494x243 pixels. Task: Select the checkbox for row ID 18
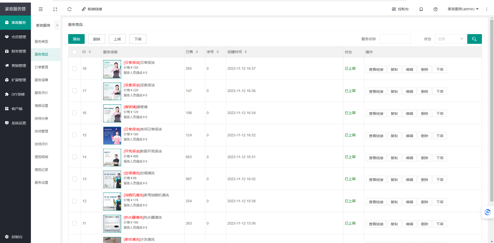(x=75, y=69)
